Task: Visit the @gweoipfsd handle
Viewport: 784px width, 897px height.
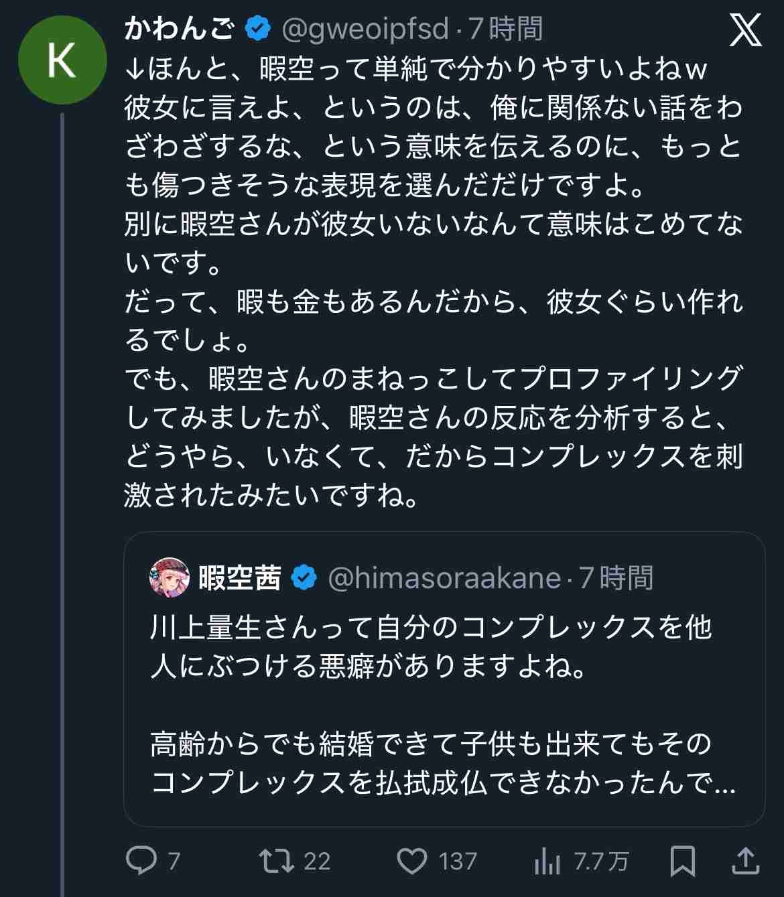Action: pos(365,29)
